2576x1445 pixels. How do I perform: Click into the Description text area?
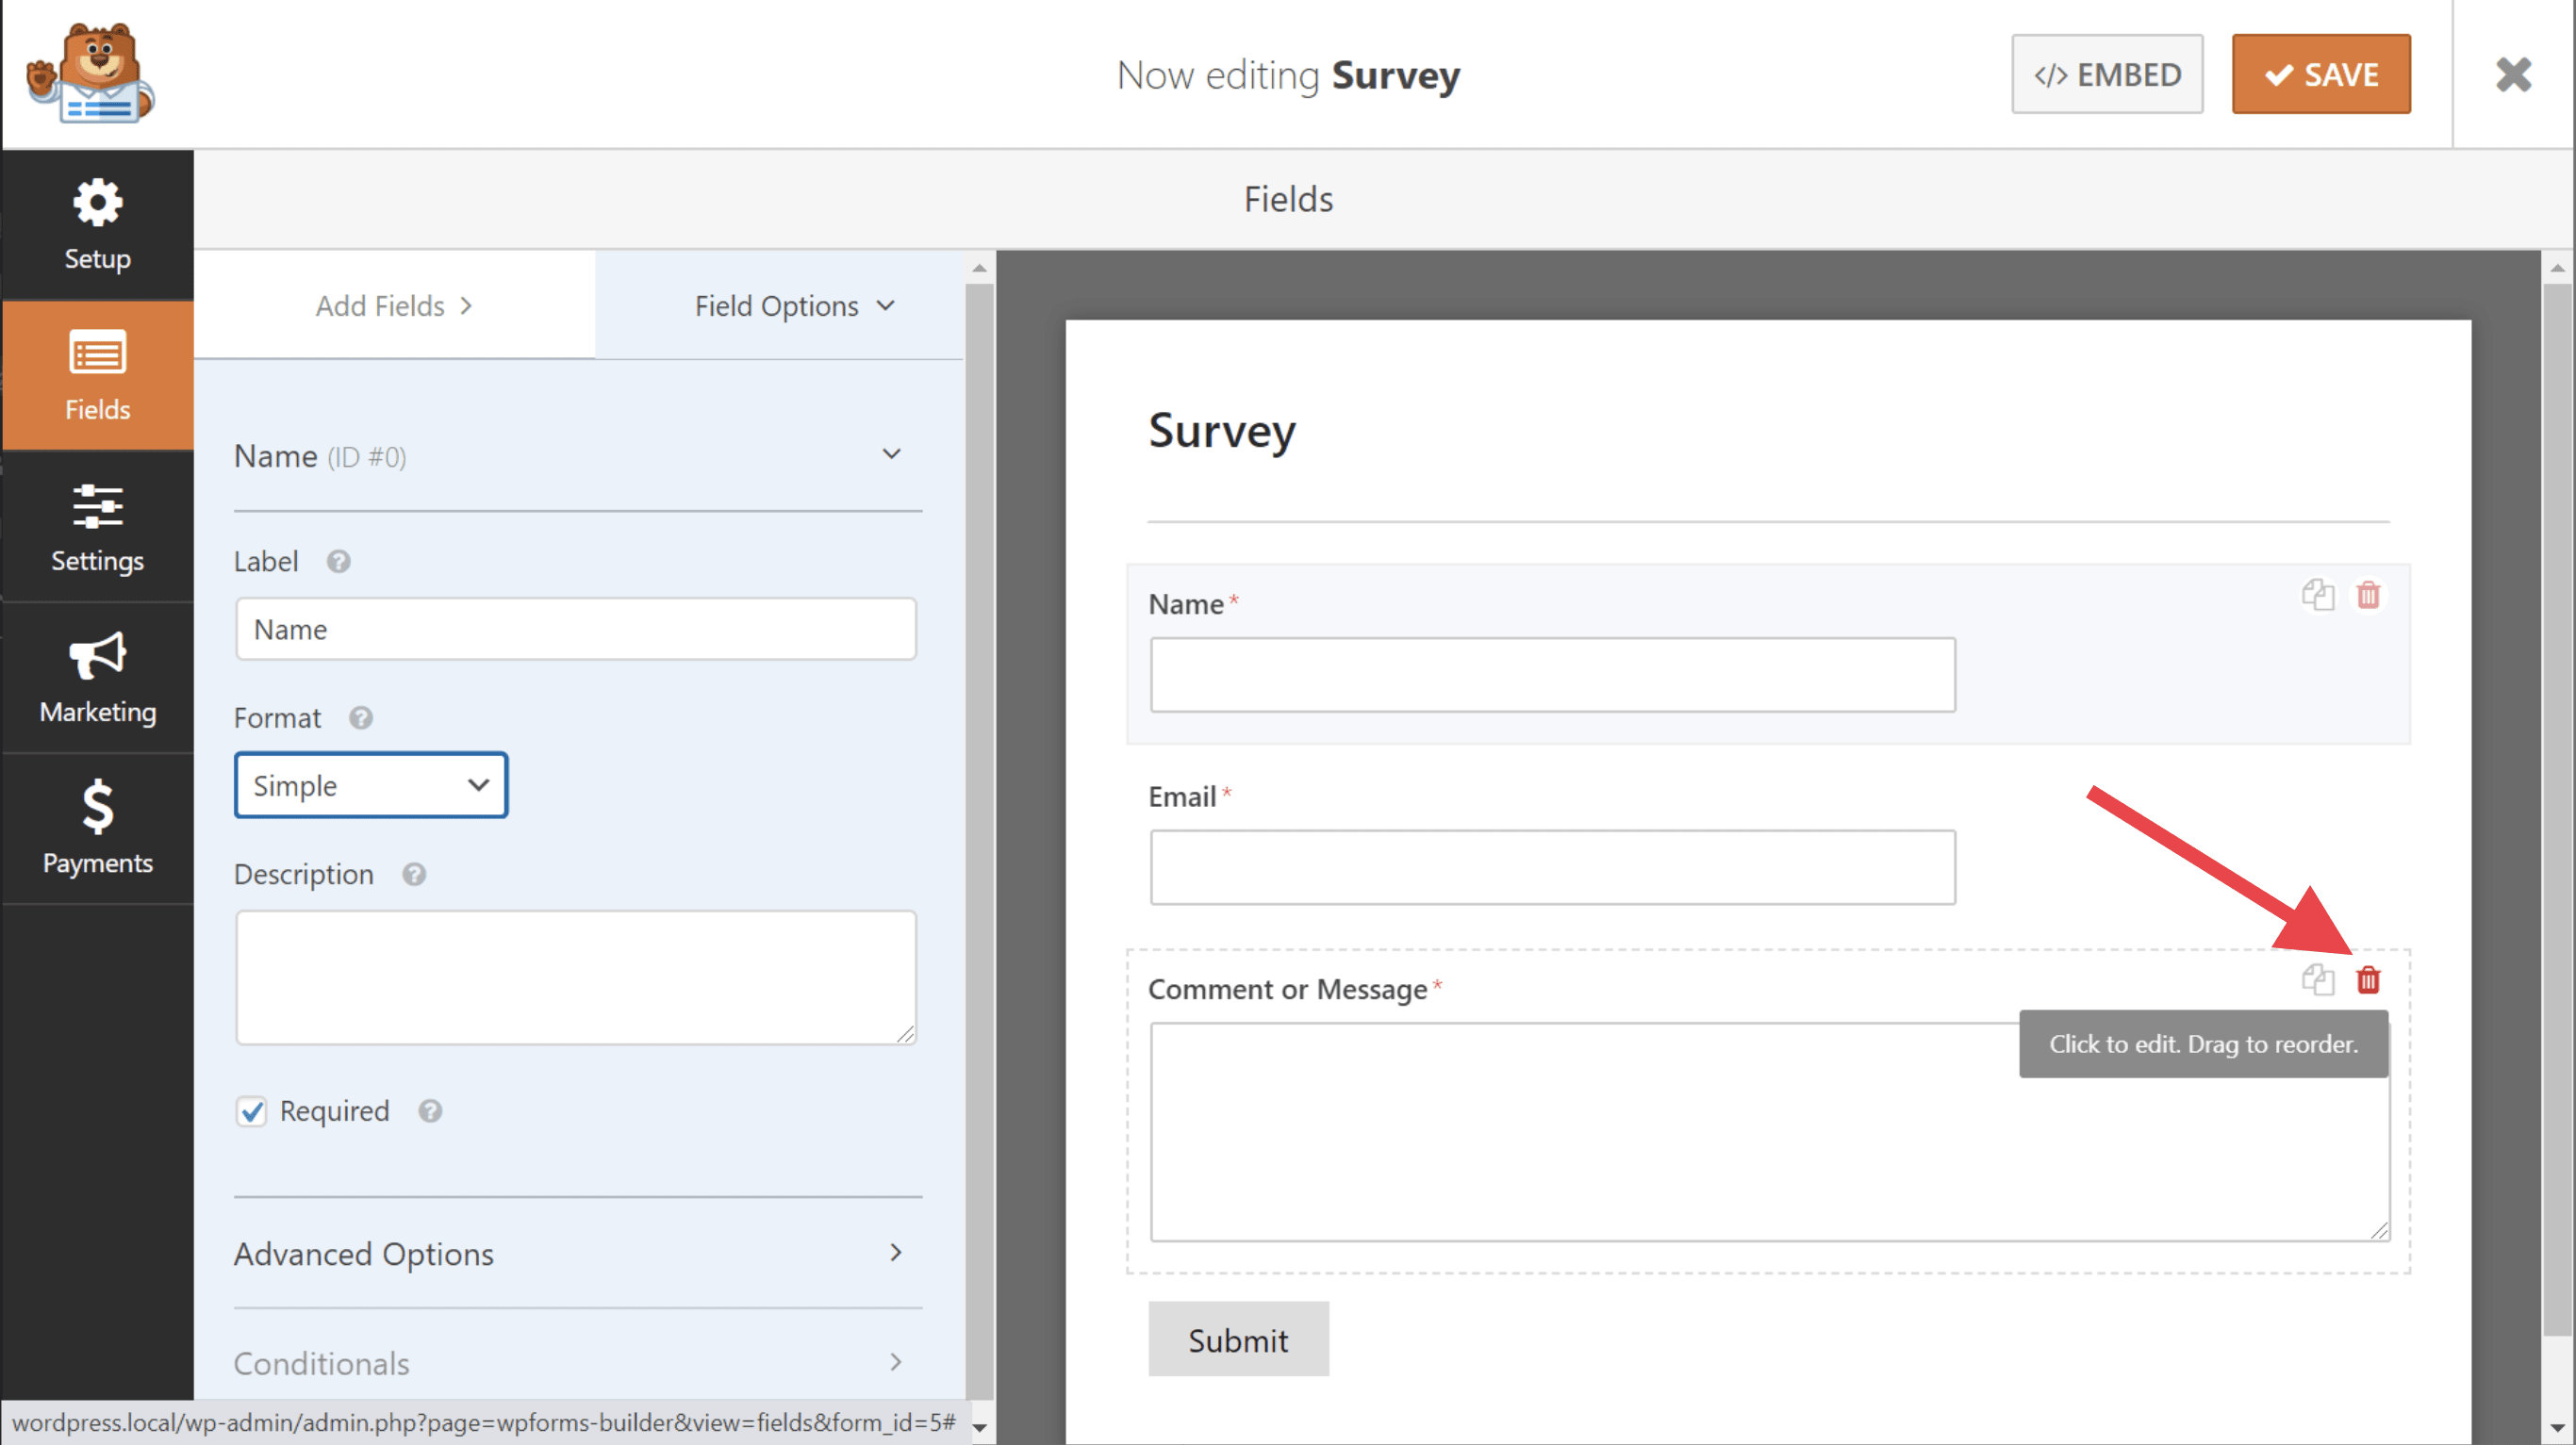click(575, 976)
